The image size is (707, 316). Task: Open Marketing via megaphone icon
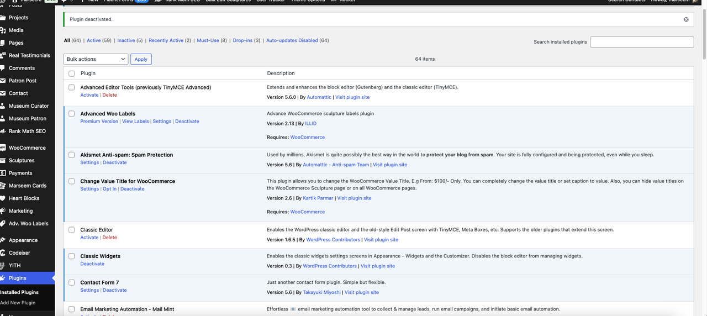click(x=3, y=211)
